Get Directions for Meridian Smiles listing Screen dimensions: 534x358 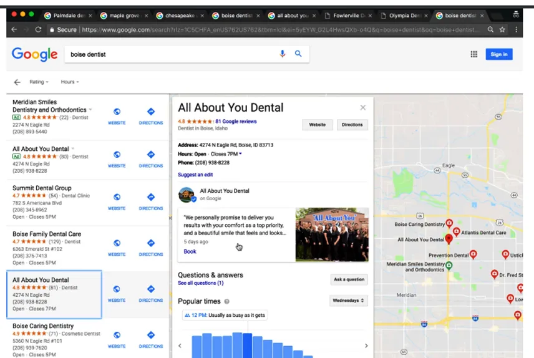tap(151, 116)
